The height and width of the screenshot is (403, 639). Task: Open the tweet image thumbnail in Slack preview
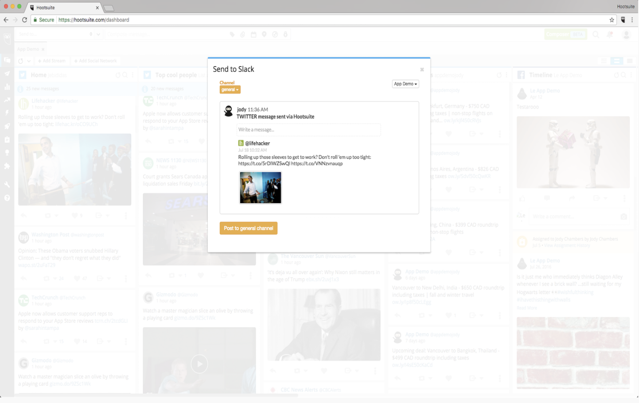(x=261, y=188)
